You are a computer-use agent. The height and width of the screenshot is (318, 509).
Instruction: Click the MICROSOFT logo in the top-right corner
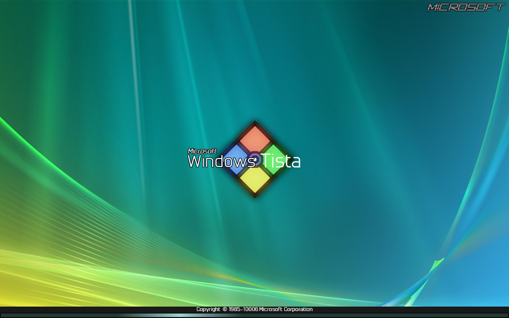pyautogui.click(x=465, y=7)
